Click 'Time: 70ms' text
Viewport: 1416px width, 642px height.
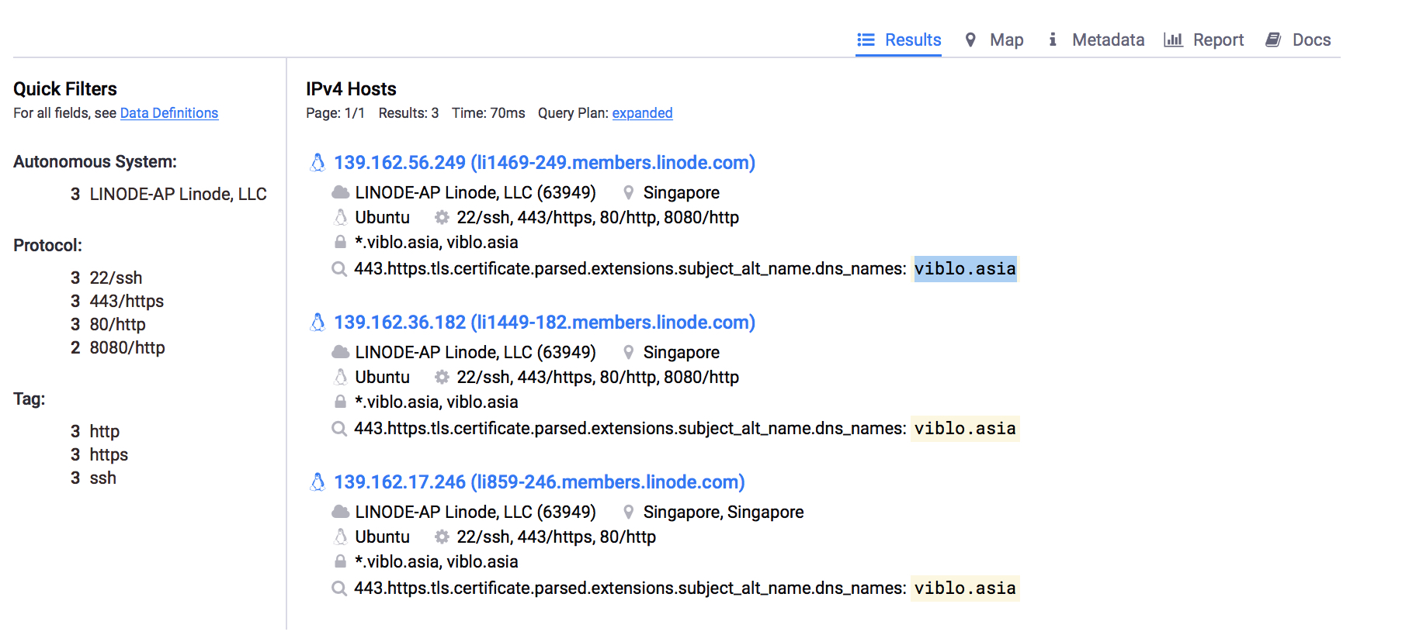[x=488, y=113]
